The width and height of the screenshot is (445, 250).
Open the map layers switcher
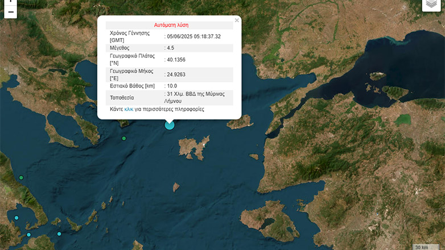point(431,4)
